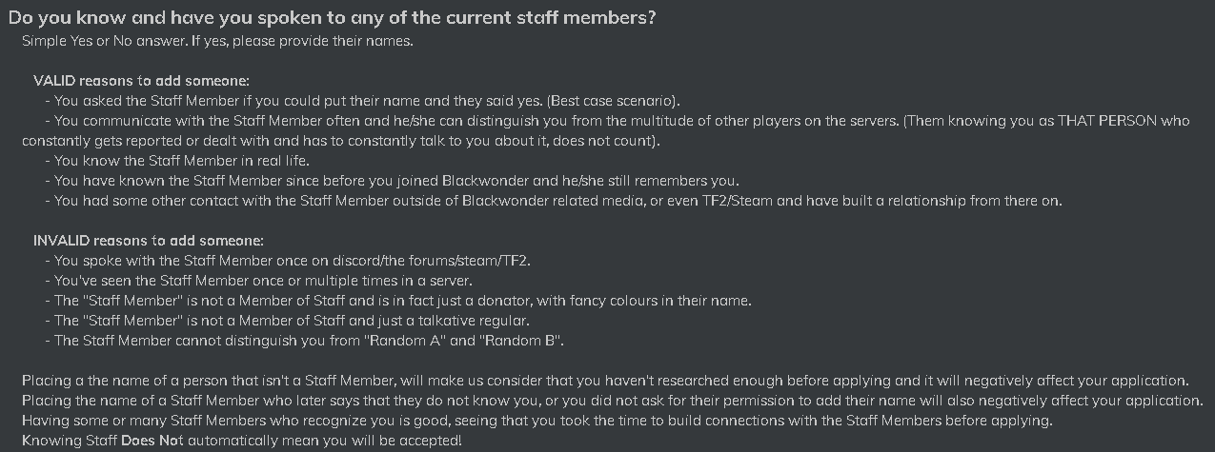The height and width of the screenshot is (452, 1215).
Task: Click the 'Simple Yes or No answer' instruction line
Action: (x=217, y=42)
